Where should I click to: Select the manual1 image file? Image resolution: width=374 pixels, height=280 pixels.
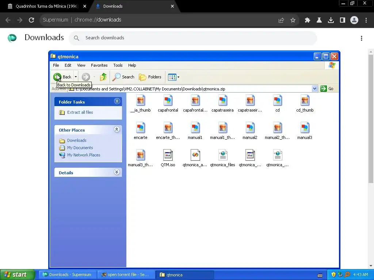[195, 131]
